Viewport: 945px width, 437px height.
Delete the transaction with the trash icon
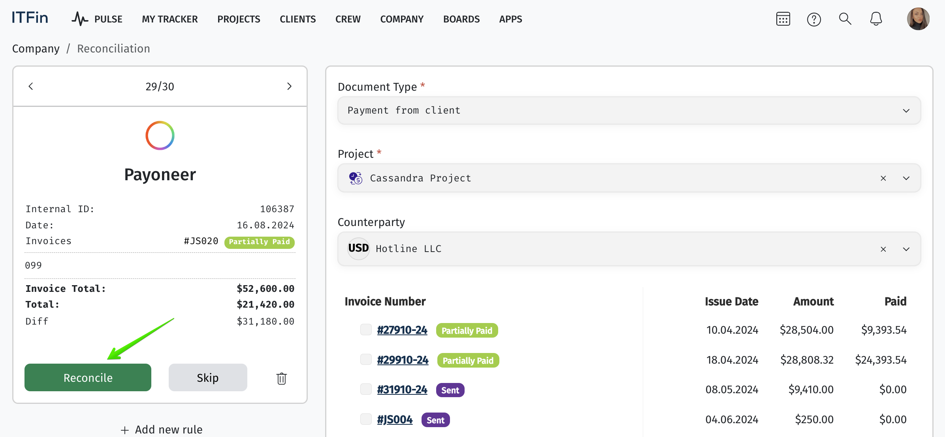tap(282, 378)
